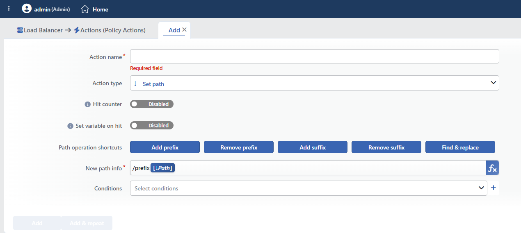521x233 pixels.
Task: Click the Path operation shortcuts label
Action: tap(90, 147)
